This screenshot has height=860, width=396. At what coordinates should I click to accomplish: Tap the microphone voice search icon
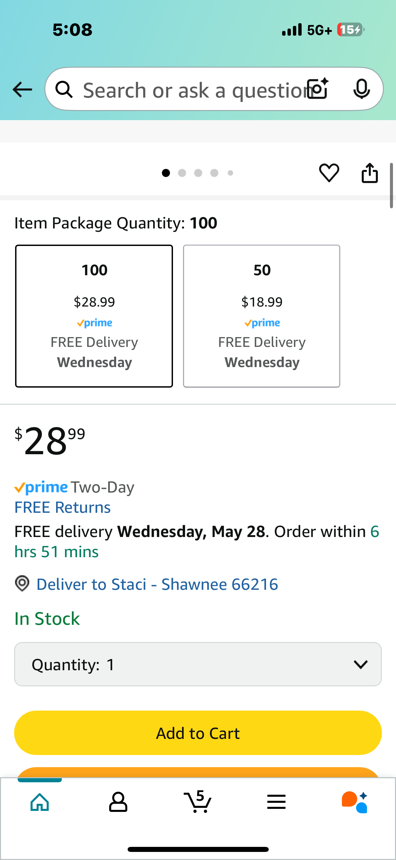[361, 89]
